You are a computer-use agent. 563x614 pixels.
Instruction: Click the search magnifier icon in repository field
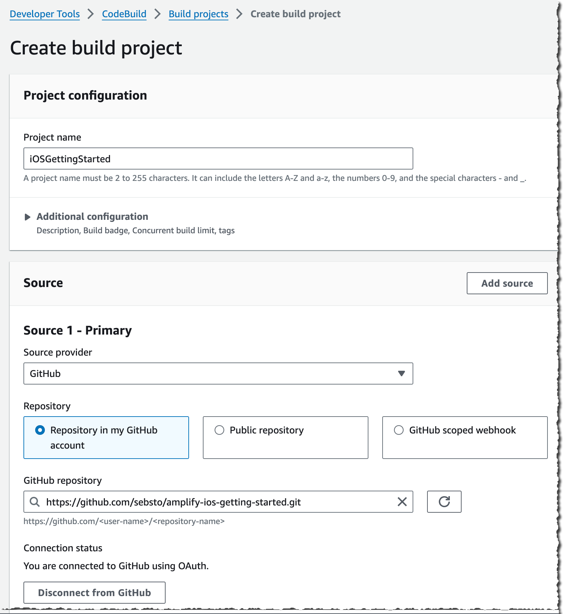point(34,502)
